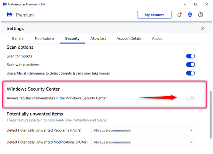The image size is (213, 154).
Task: Click the settings gear icon
Action: pyautogui.click(x=190, y=15)
